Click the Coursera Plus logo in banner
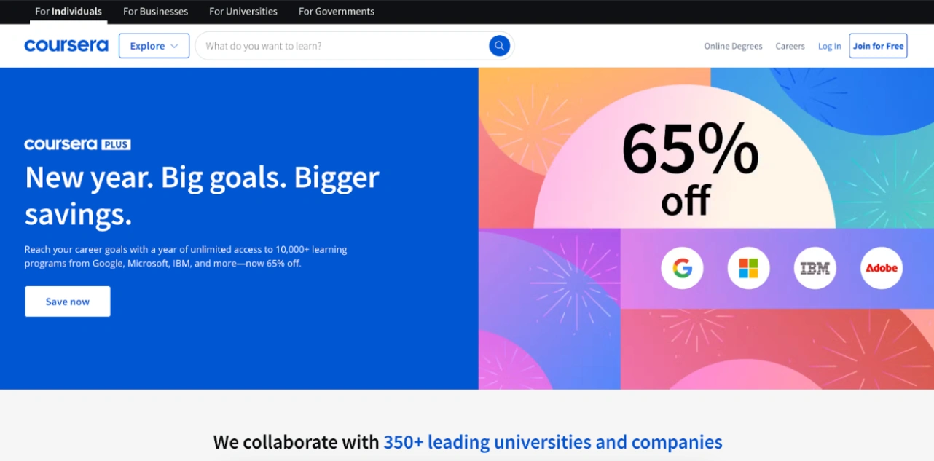The width and height of the screenshot is (934, 461). tap(77, 144)
